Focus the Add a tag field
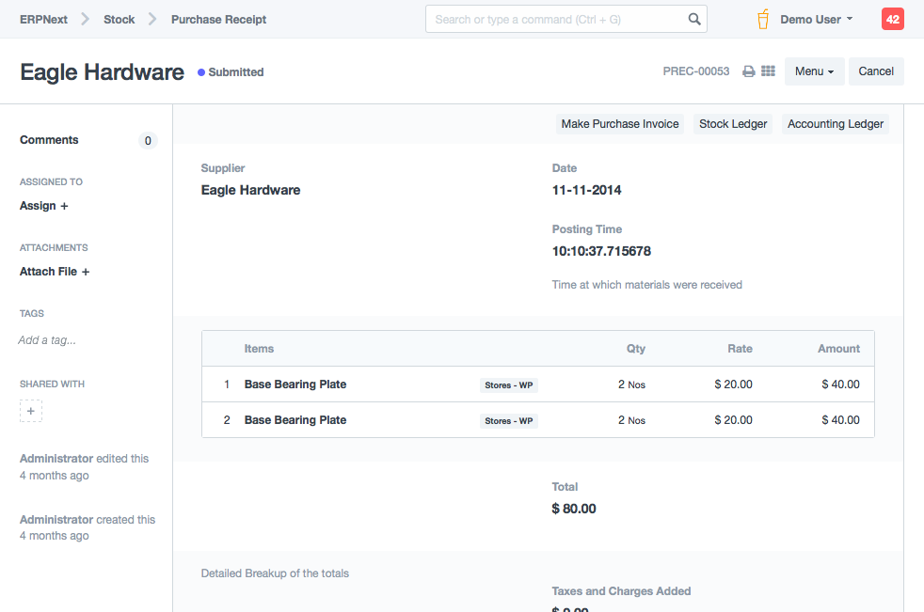924x612 pixels. coord(48,340)
